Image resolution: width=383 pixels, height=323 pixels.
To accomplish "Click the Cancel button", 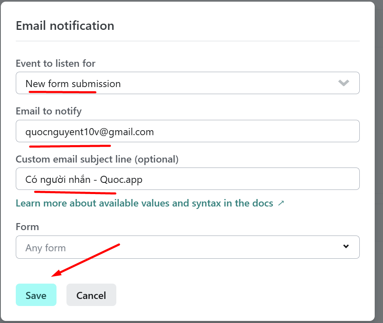I will (91, 295).
